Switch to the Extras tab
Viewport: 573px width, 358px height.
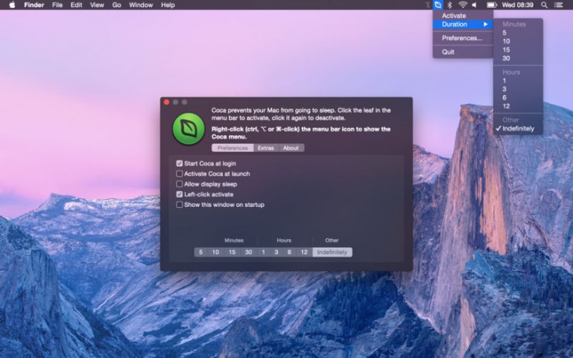(266, 148)
